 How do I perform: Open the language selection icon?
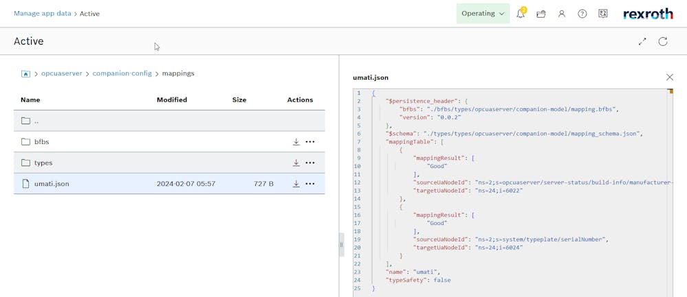click(x=603, y=14)
